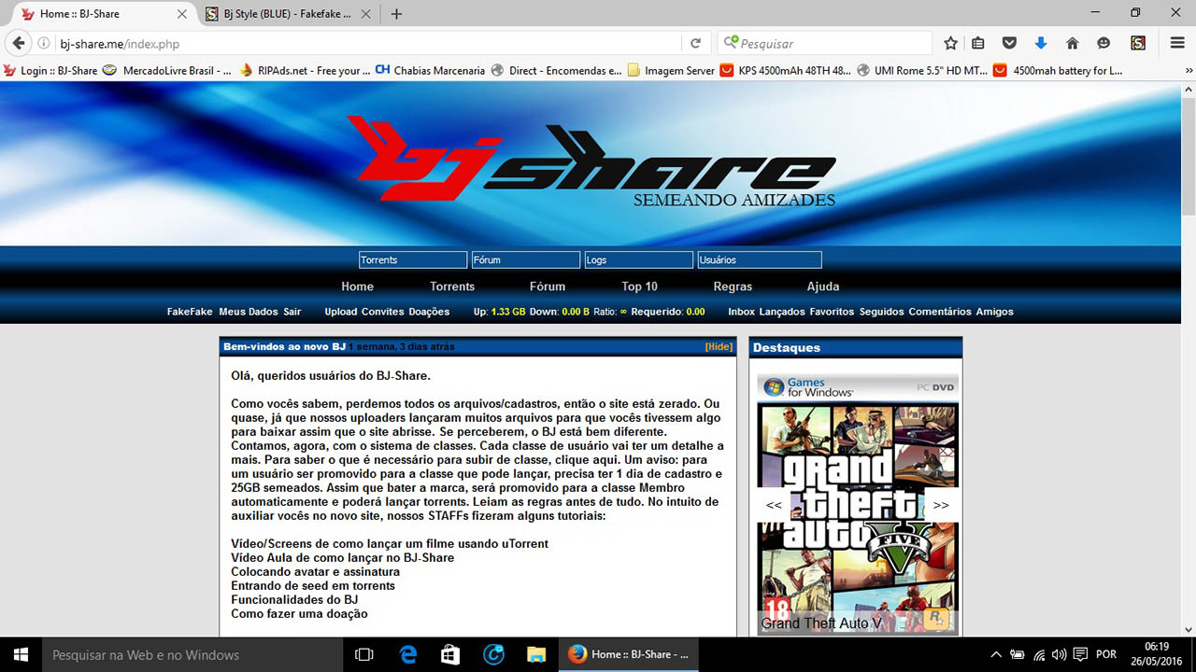Show next featured item with >> arrow
The width and height of the screenshot is (1196, 672).
pyautogui.click(x=941, y=505)
